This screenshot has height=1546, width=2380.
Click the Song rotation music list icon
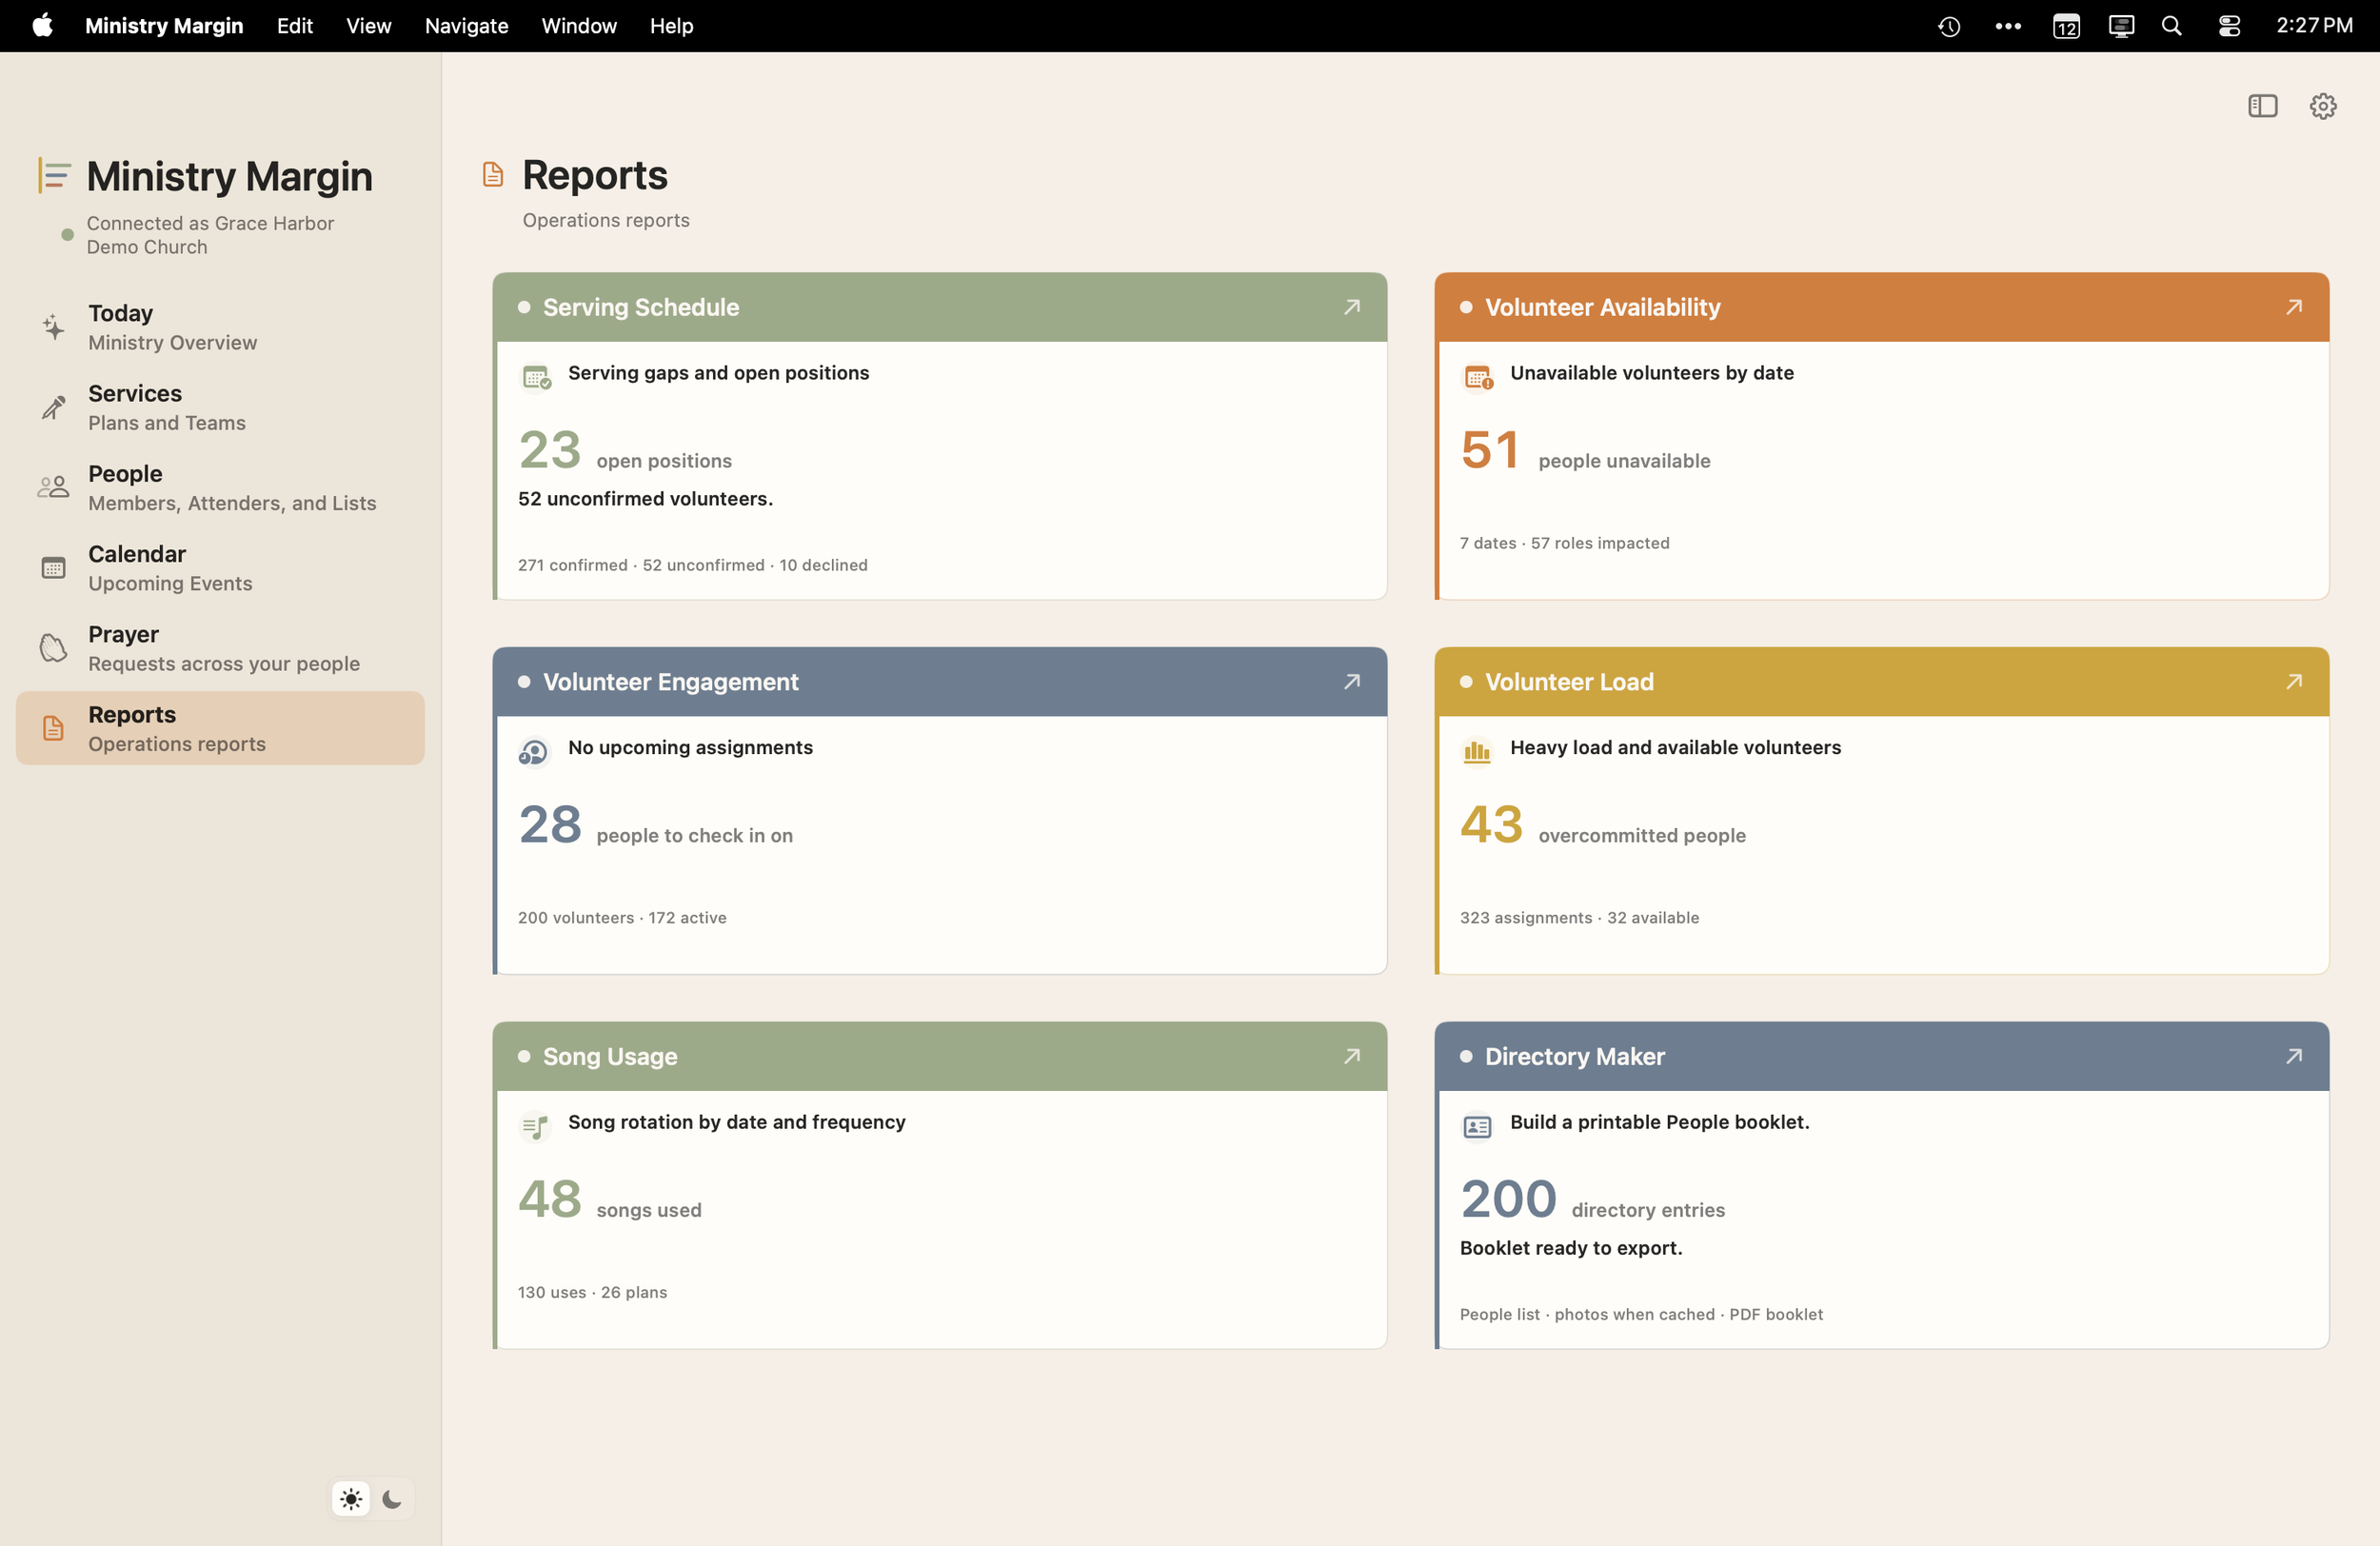tap(535, 1126)
